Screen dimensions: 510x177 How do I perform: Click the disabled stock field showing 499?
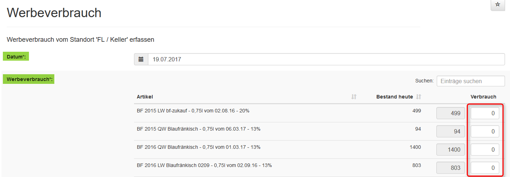point(450,113)
